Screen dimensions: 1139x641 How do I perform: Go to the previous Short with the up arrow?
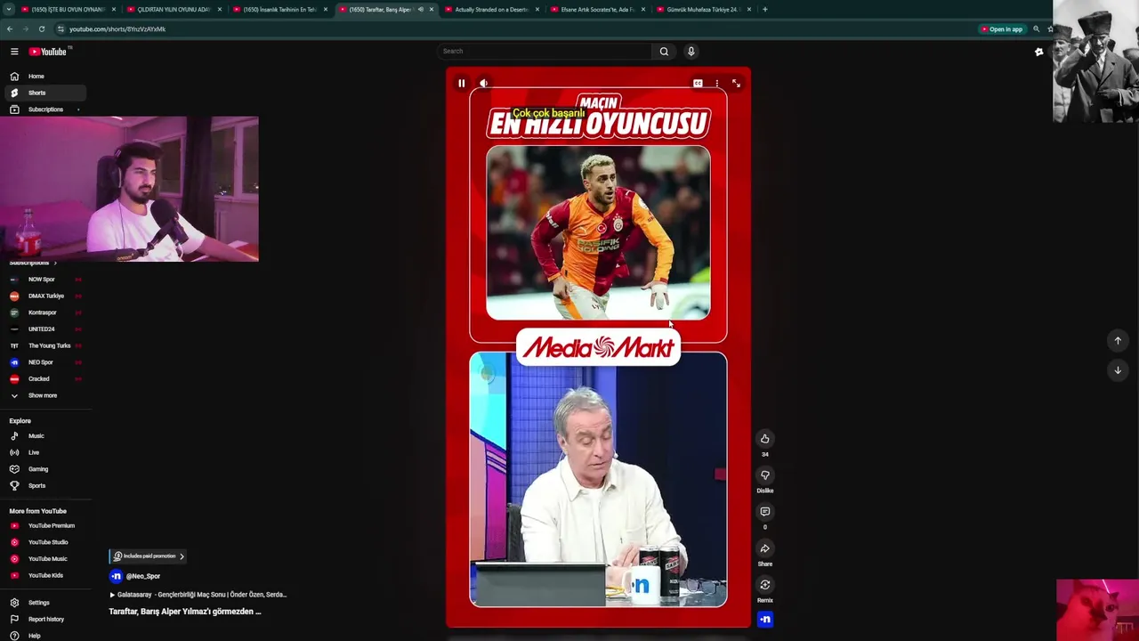click(x=1118, y=341)
